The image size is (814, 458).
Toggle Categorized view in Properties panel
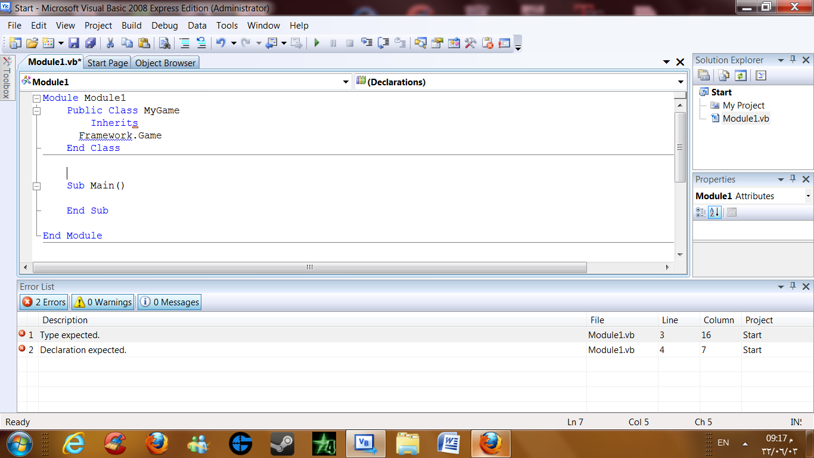tap(701, 212)
